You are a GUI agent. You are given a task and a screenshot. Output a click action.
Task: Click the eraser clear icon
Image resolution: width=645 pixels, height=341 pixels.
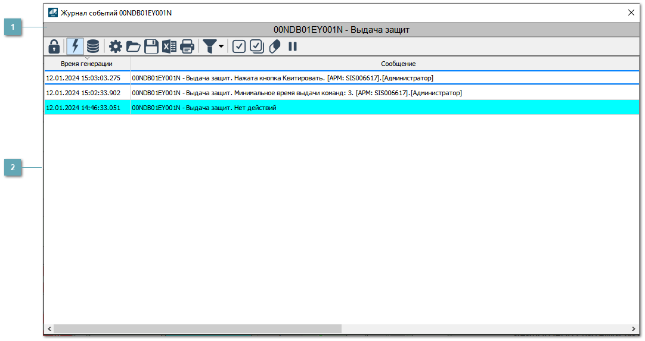click(275, 46)
